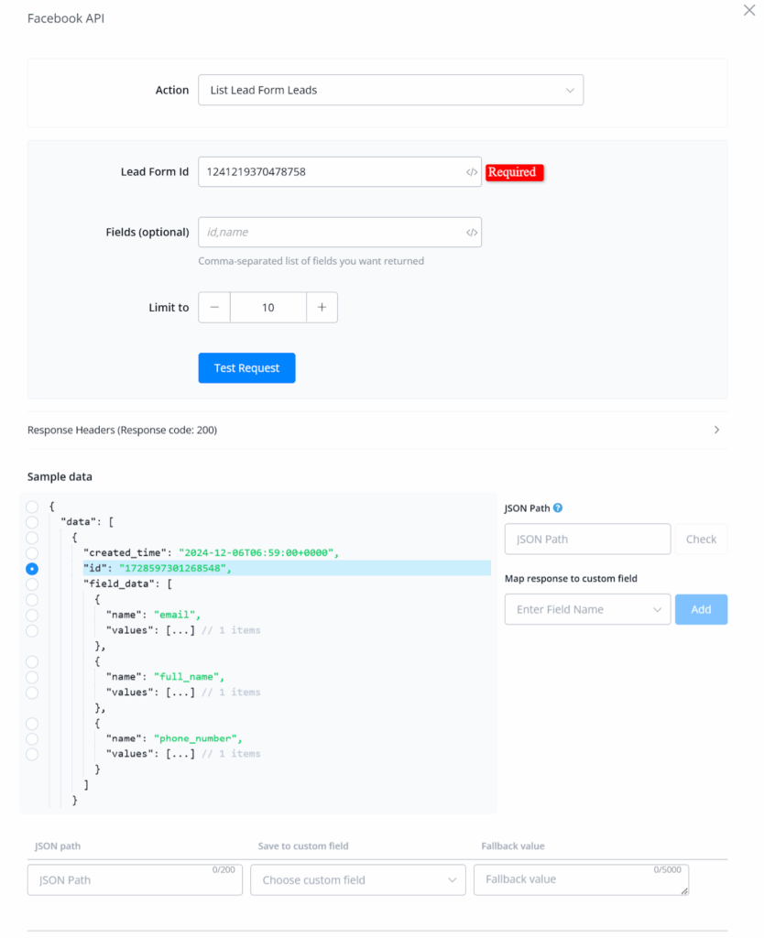Decrease the limit with minus button
Screen dimensions: 764x938
[x=214, y=308]
